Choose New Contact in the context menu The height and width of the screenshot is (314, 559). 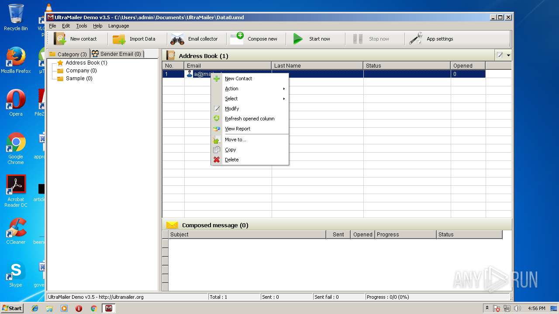[249, 78]
